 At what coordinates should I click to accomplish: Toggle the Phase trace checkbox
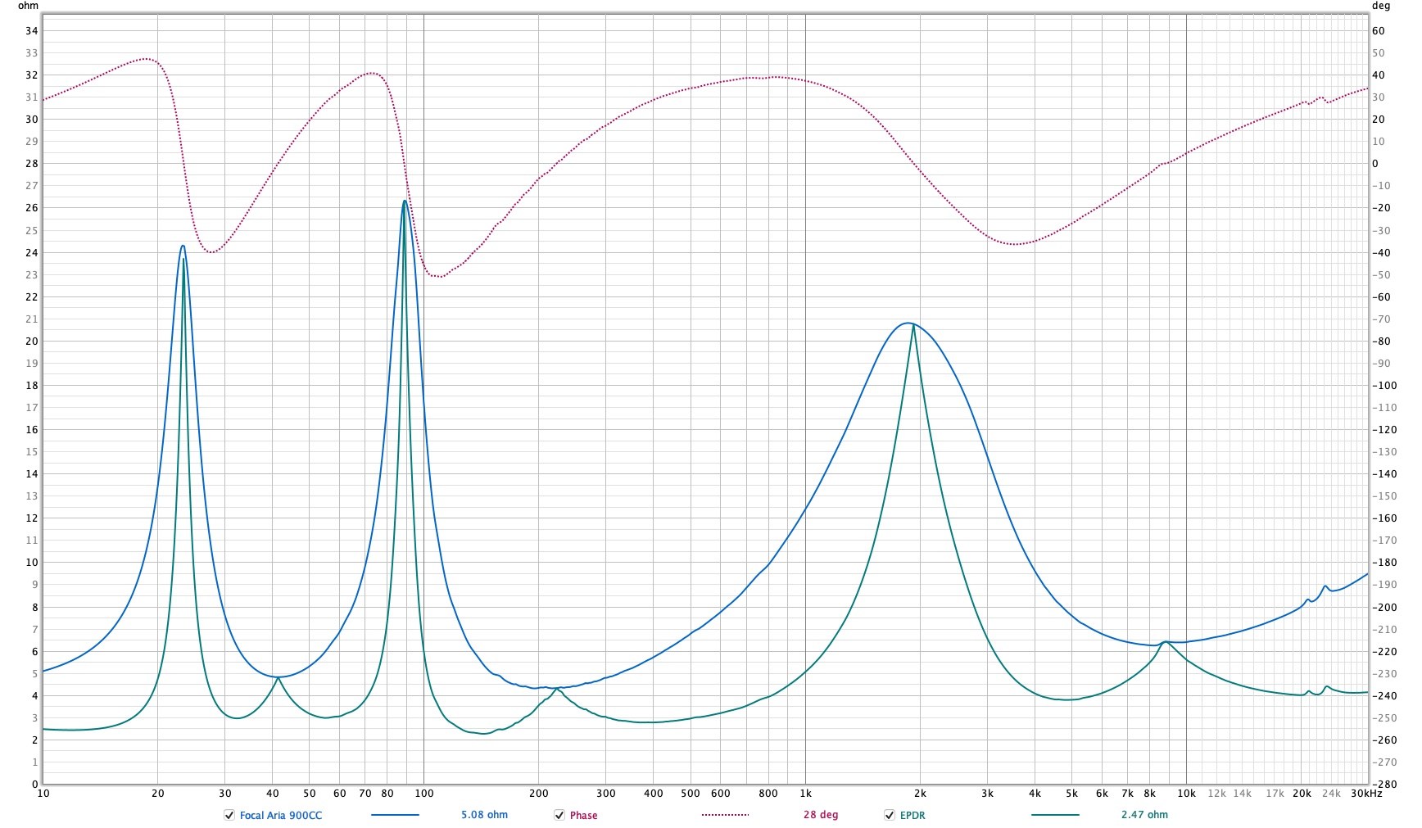coord(559,815)
